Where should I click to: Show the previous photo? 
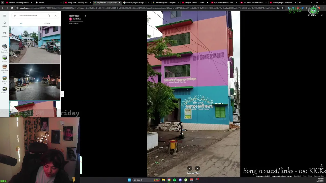190,168
